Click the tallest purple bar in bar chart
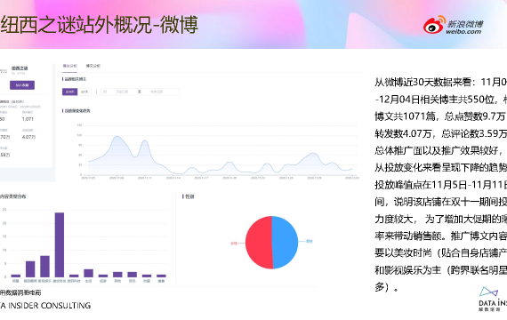Screen dimensions: 507x320 [x=60, y=244]
